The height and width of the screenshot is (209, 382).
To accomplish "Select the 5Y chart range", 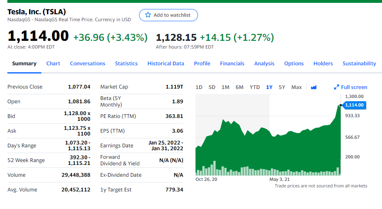I will (282, 87).
